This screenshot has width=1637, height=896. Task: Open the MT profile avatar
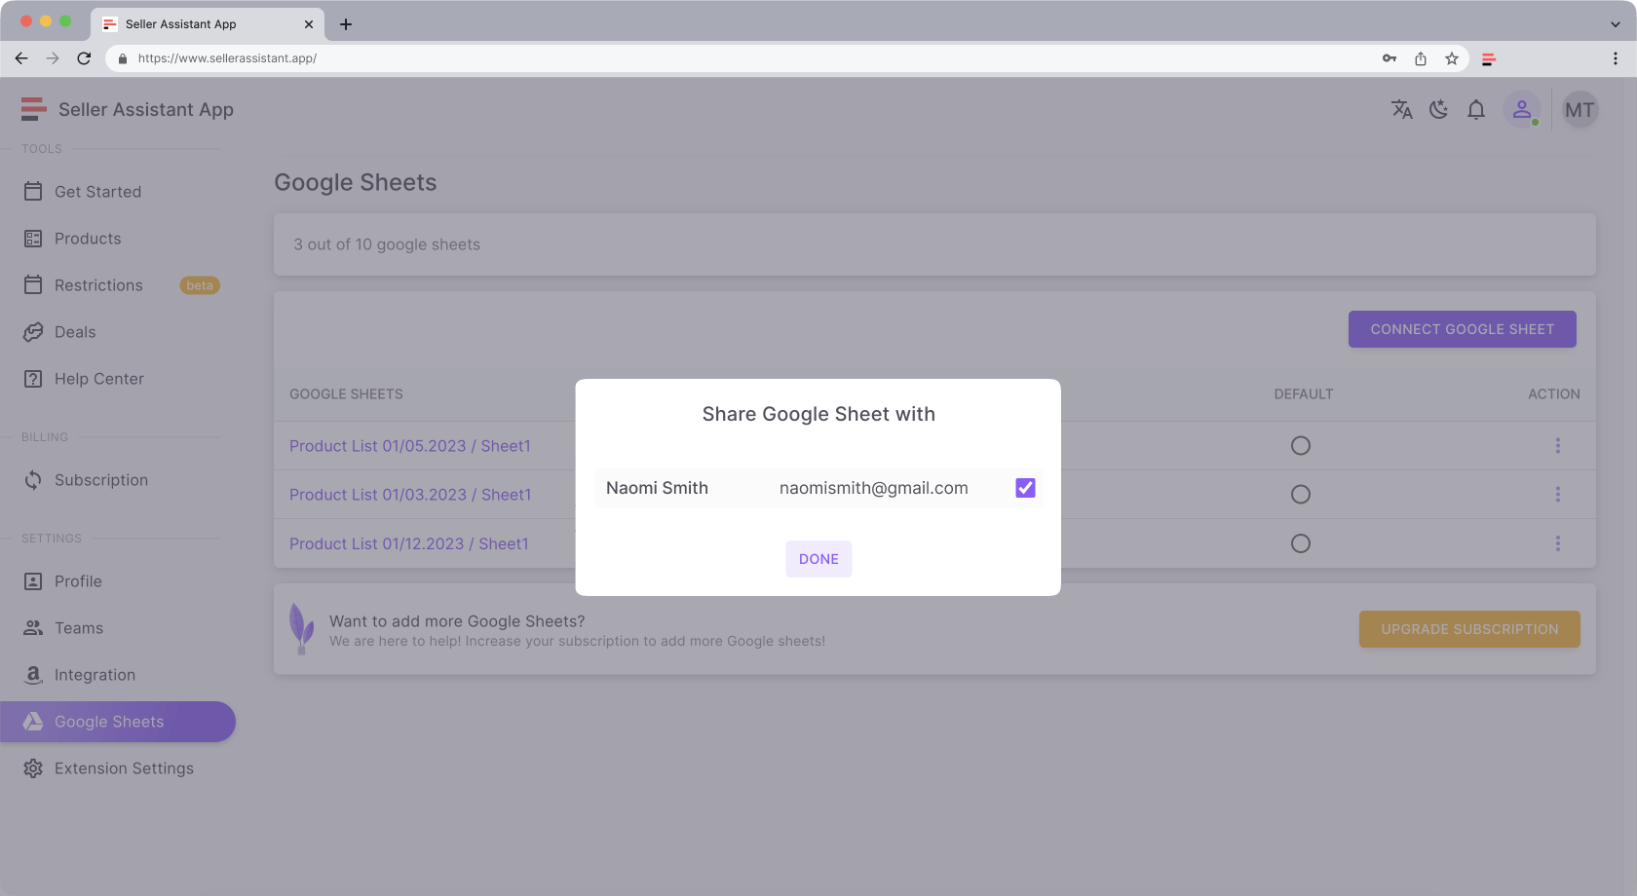tap(1580, 110)
